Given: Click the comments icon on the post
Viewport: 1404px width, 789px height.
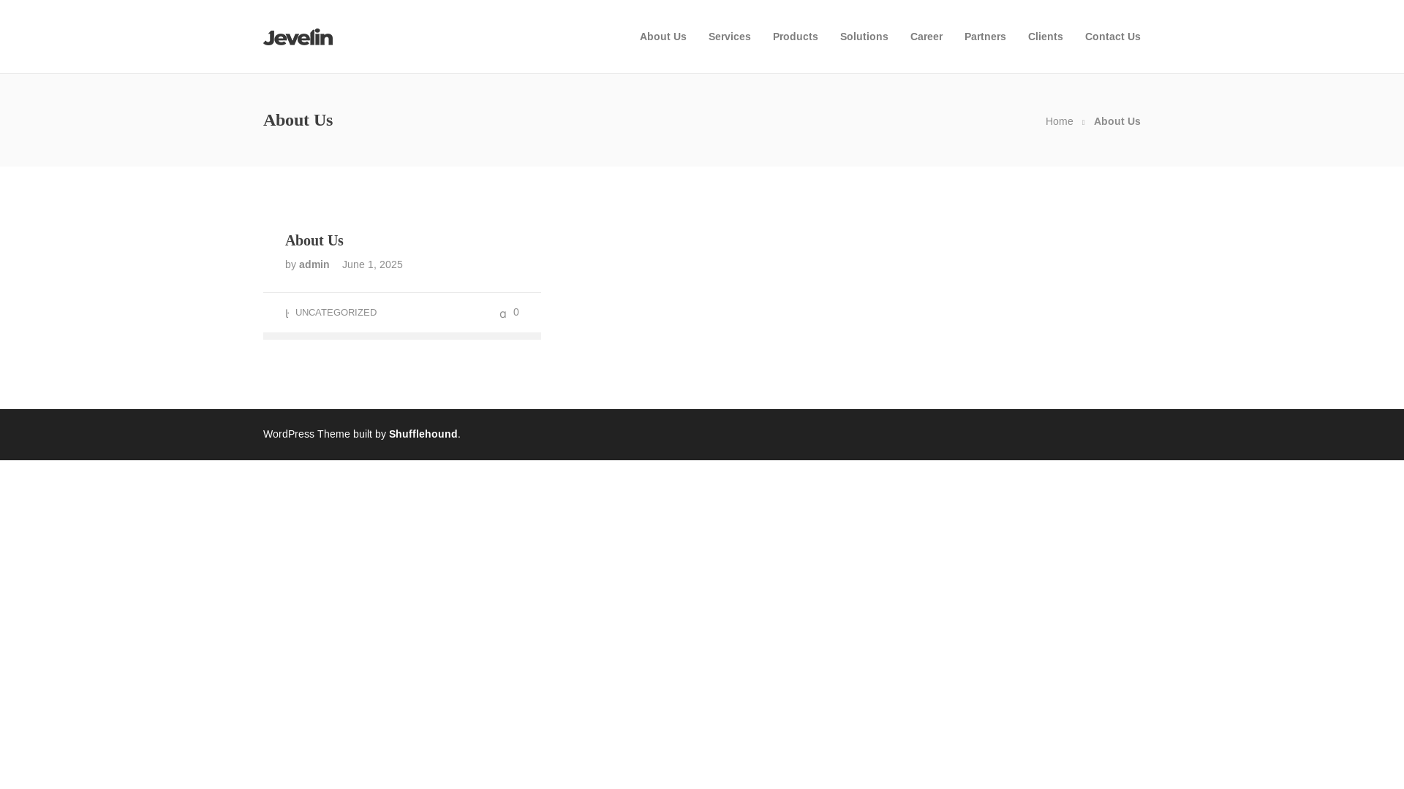Looking at the screenshot, I should click(503, 314).
